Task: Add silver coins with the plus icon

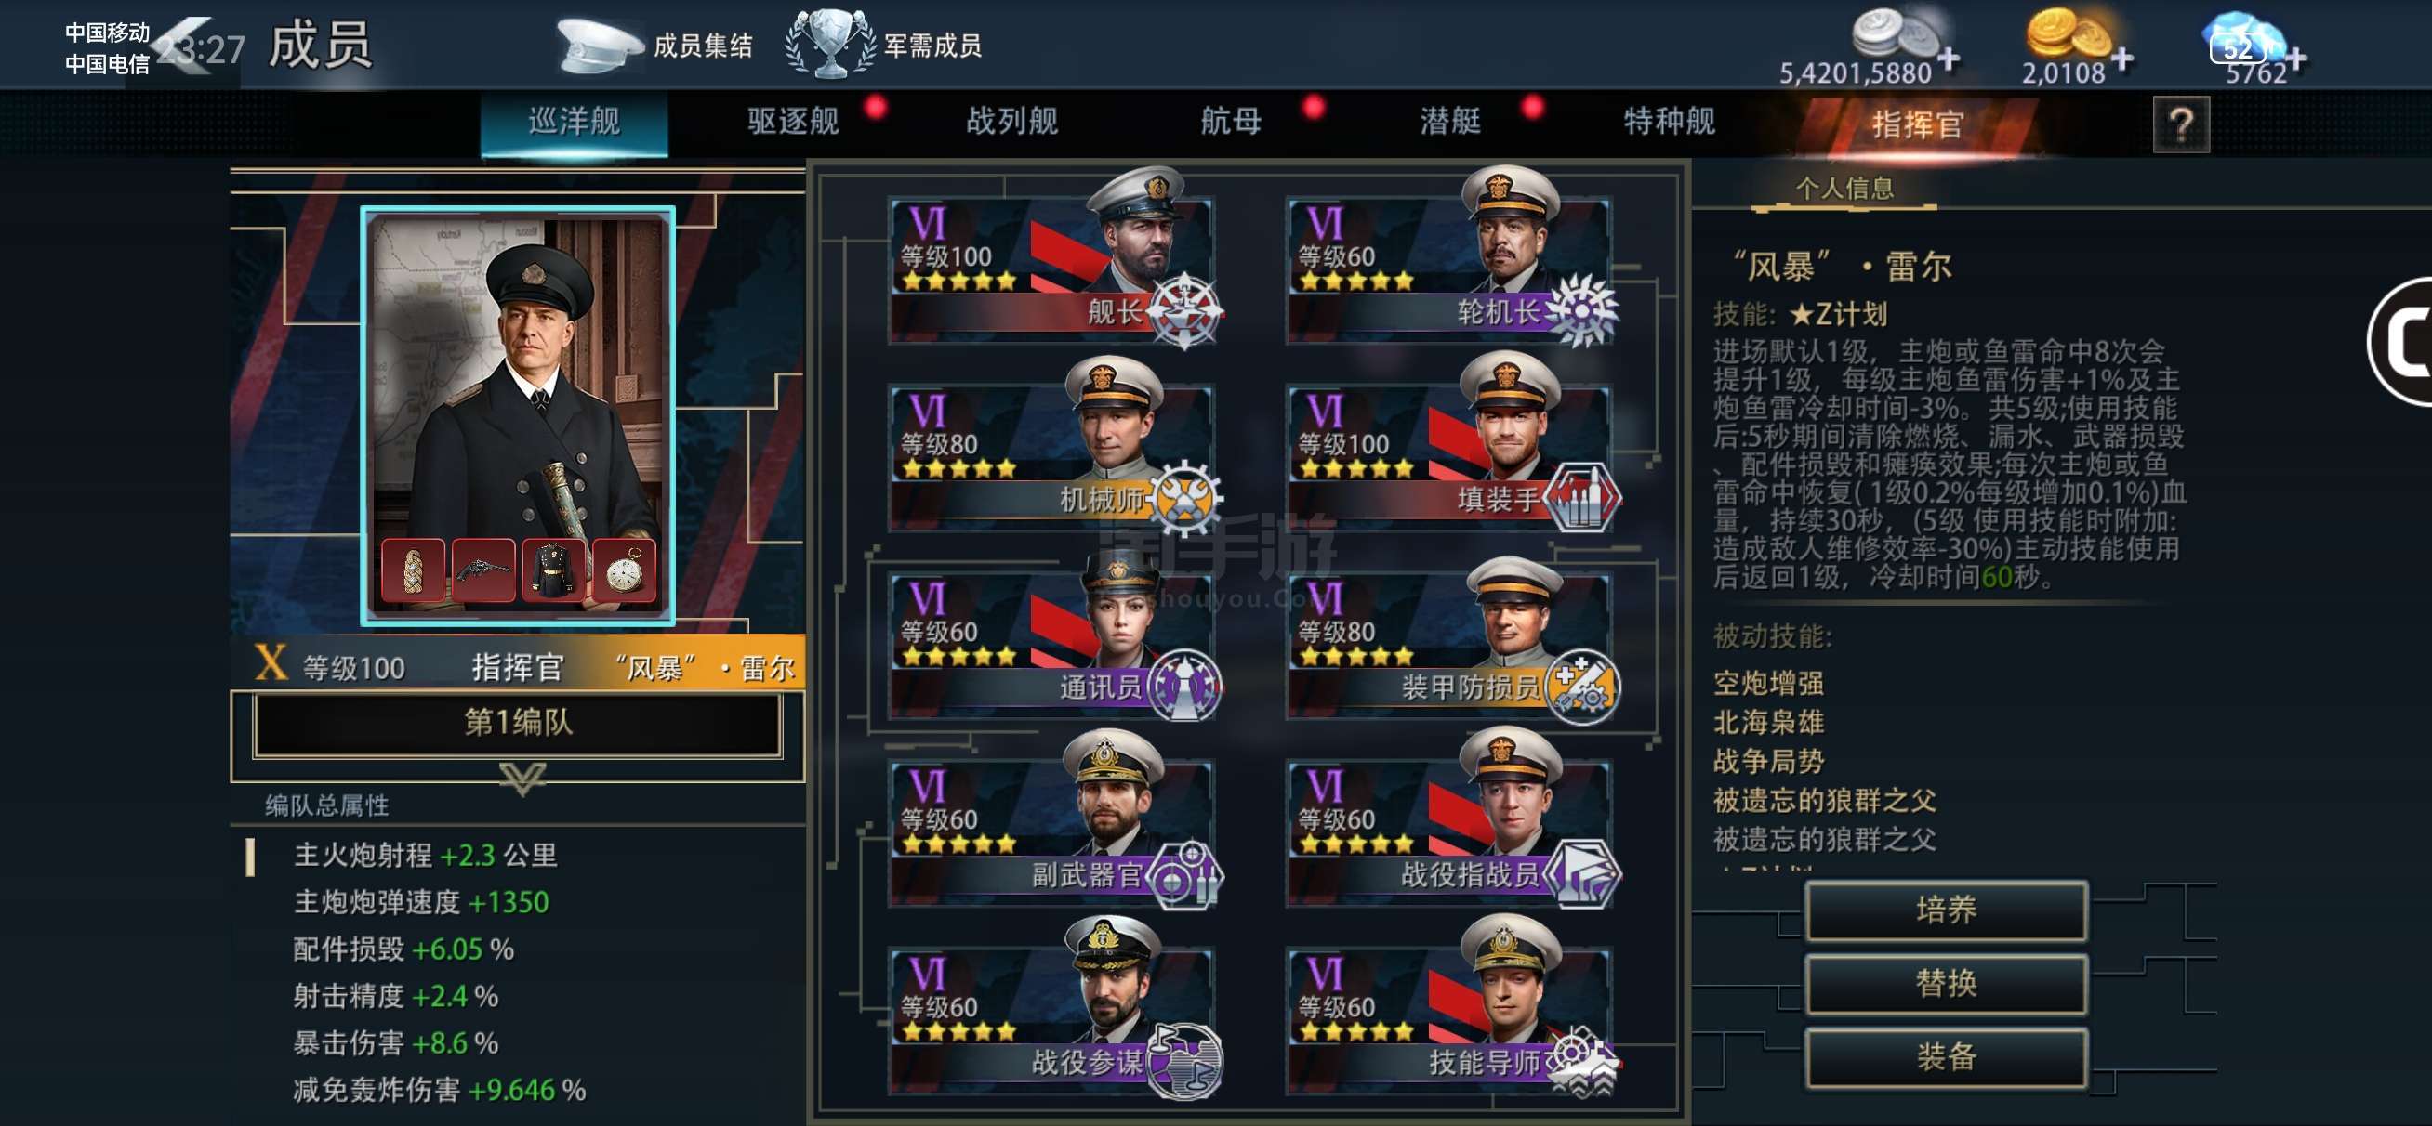Action: [x=1948, y=59]
